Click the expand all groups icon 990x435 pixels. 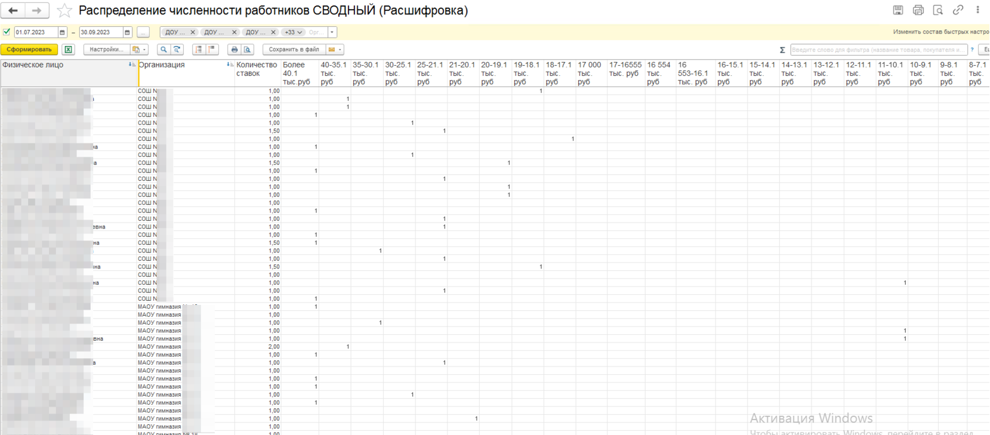[199, 50]
